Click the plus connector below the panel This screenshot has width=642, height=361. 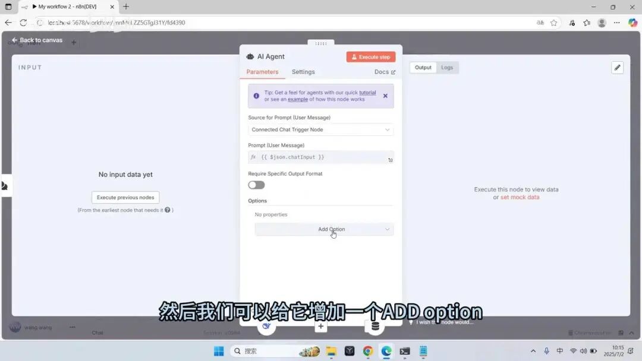(320, 326)
